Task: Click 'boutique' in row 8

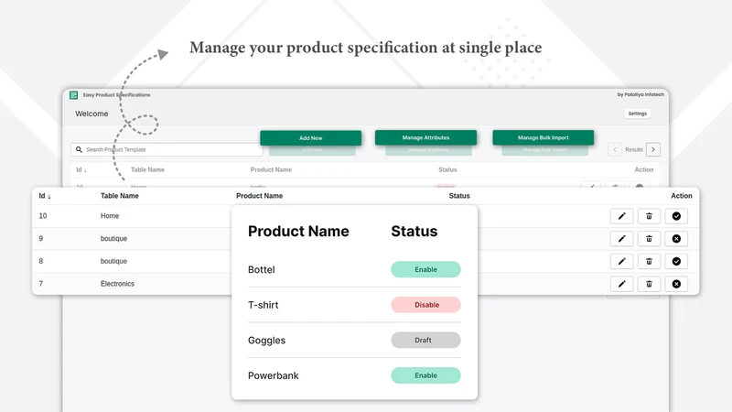Action: pos(113,261)
